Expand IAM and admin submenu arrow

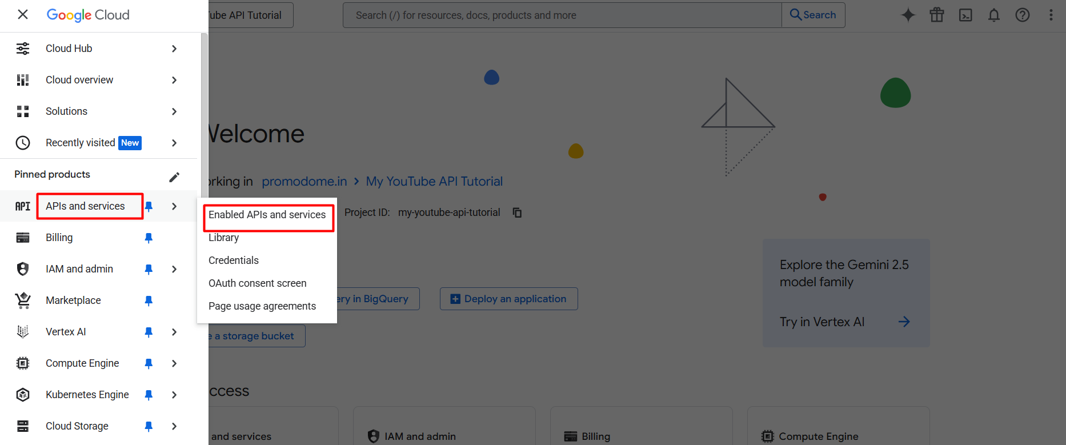[174, 269]
